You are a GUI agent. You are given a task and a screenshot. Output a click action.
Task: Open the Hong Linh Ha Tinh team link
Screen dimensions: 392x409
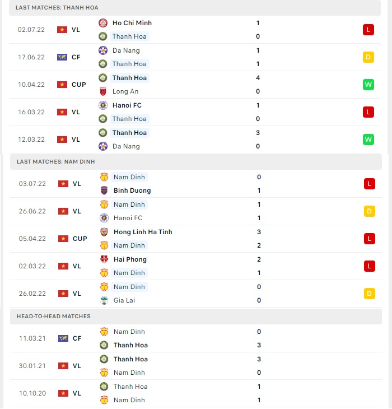pos(143,232)
